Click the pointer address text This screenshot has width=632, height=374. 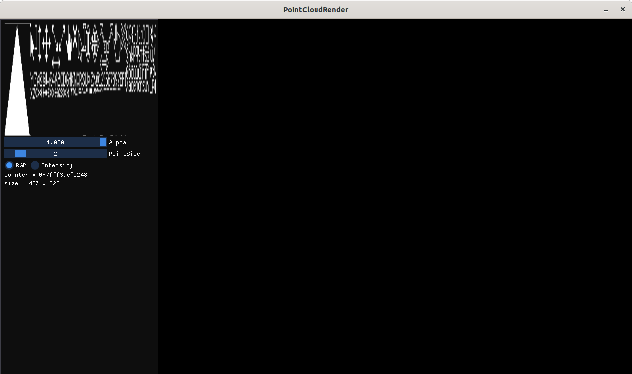click(46, 175)
